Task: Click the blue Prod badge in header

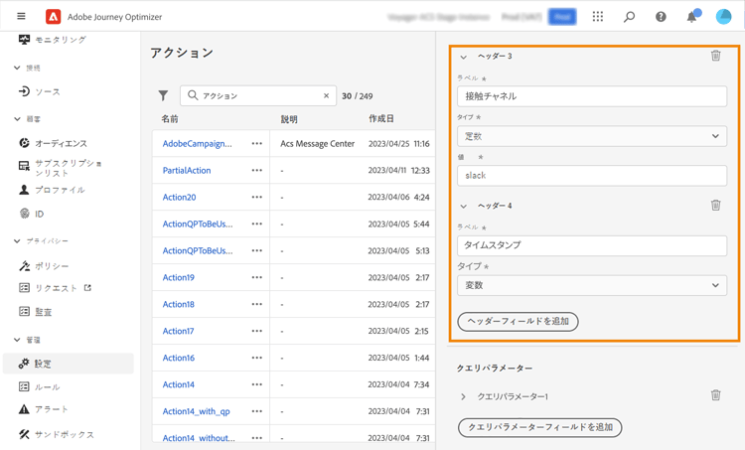Action: (562, 17)
